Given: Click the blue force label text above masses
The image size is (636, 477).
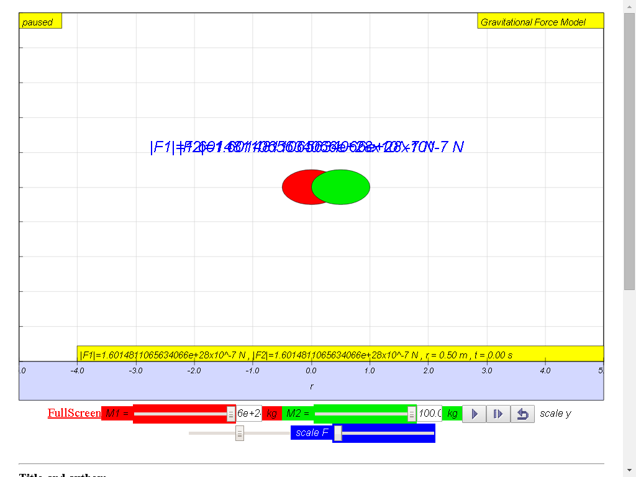Looking at the screenshot, I should (307, 147).
